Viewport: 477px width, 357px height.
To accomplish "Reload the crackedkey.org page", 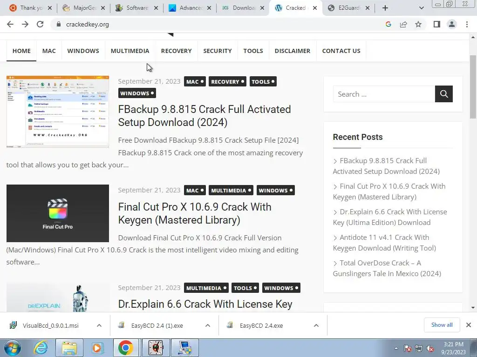I will point(40,24).
